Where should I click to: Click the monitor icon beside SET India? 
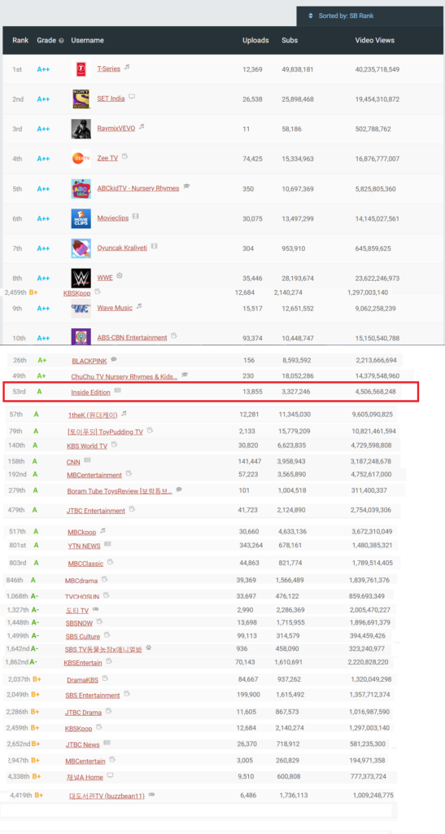pyautogui.click(x=132, y=97)
